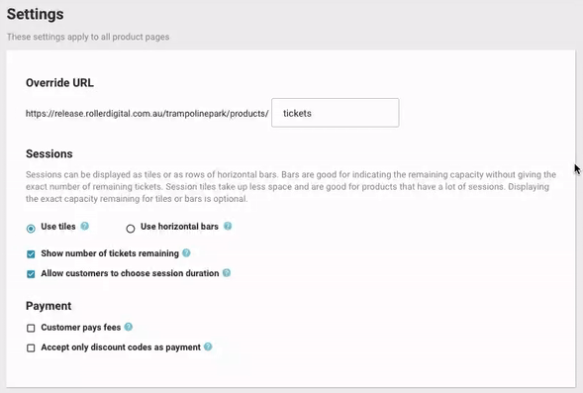Click the Use horizontal bars label
The height and width of the screenshot is (393, 583).
179,227
